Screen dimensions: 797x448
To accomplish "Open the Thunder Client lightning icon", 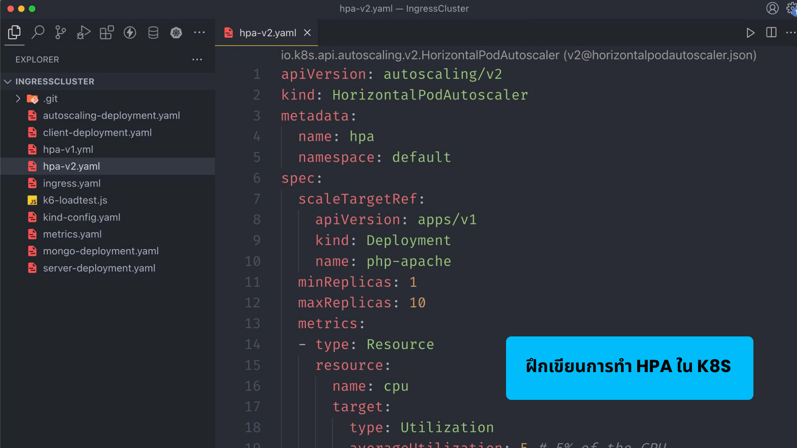I will (x=130, y=32).
